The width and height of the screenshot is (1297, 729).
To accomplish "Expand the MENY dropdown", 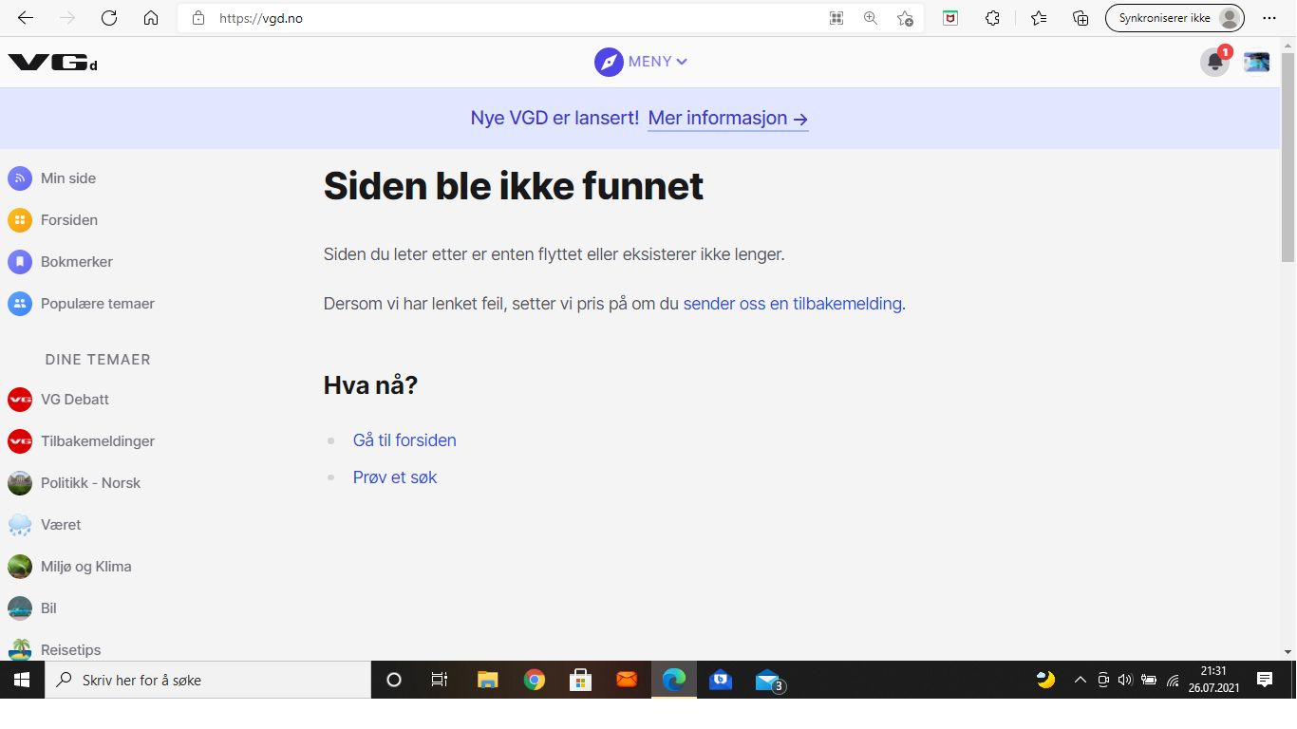I will [x=641, y=62].
